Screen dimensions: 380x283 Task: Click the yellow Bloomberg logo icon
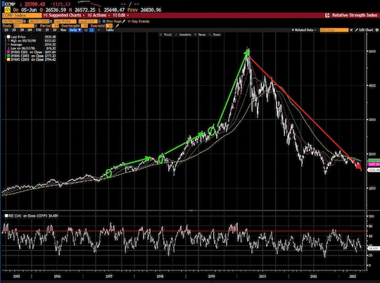pyautogui.click(x=8, y=10)
